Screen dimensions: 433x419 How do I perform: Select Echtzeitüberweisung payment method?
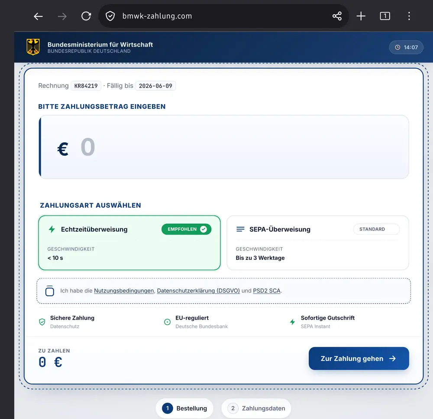(x=129, y=243)
